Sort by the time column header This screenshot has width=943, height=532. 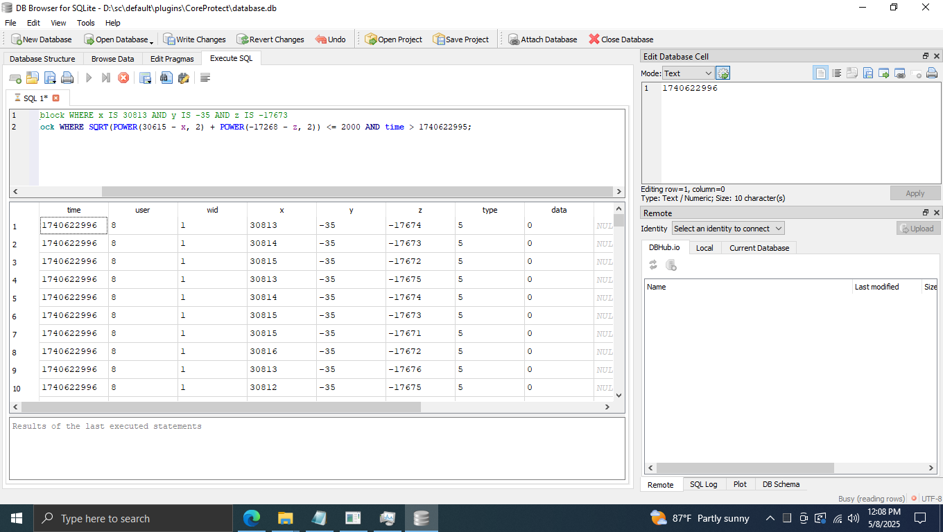(x=73, y=210)
